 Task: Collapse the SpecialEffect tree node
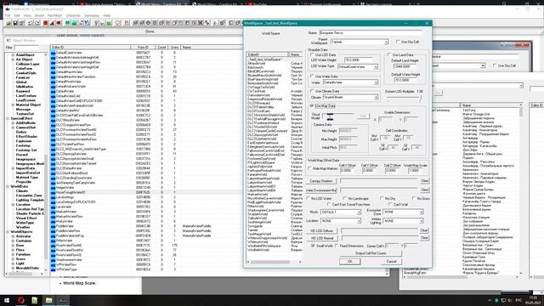[x=8, y=118]
